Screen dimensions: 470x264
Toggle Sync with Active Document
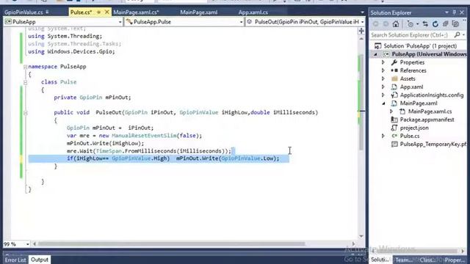pos(425,24)
